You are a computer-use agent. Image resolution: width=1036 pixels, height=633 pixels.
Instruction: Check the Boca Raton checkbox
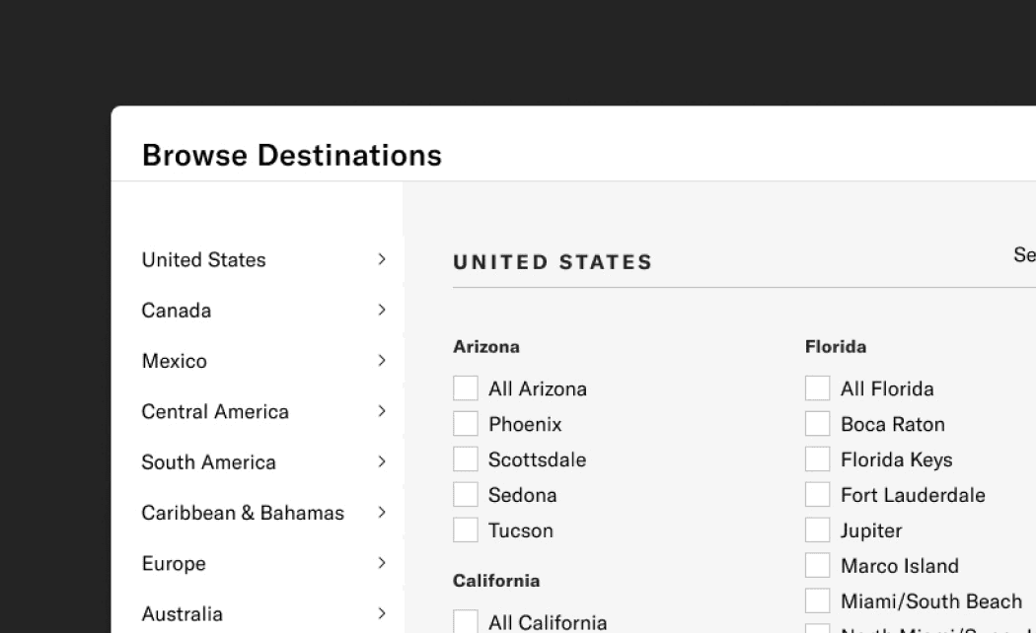click(x=818, y=424)
